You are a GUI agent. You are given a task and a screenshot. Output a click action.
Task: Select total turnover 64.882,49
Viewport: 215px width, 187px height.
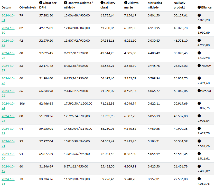(x=107, y=141)
